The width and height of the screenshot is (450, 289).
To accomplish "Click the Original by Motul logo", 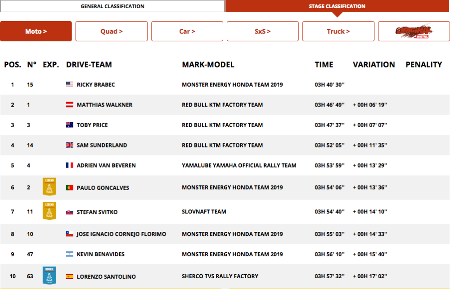I will [x=412, y=31].
